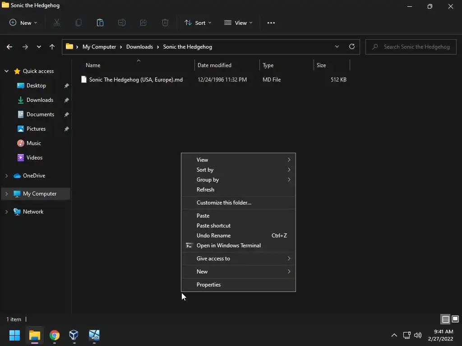The image size is (462, 346).
Task: Open Music in the navigation pane
Action: (33, 143)
